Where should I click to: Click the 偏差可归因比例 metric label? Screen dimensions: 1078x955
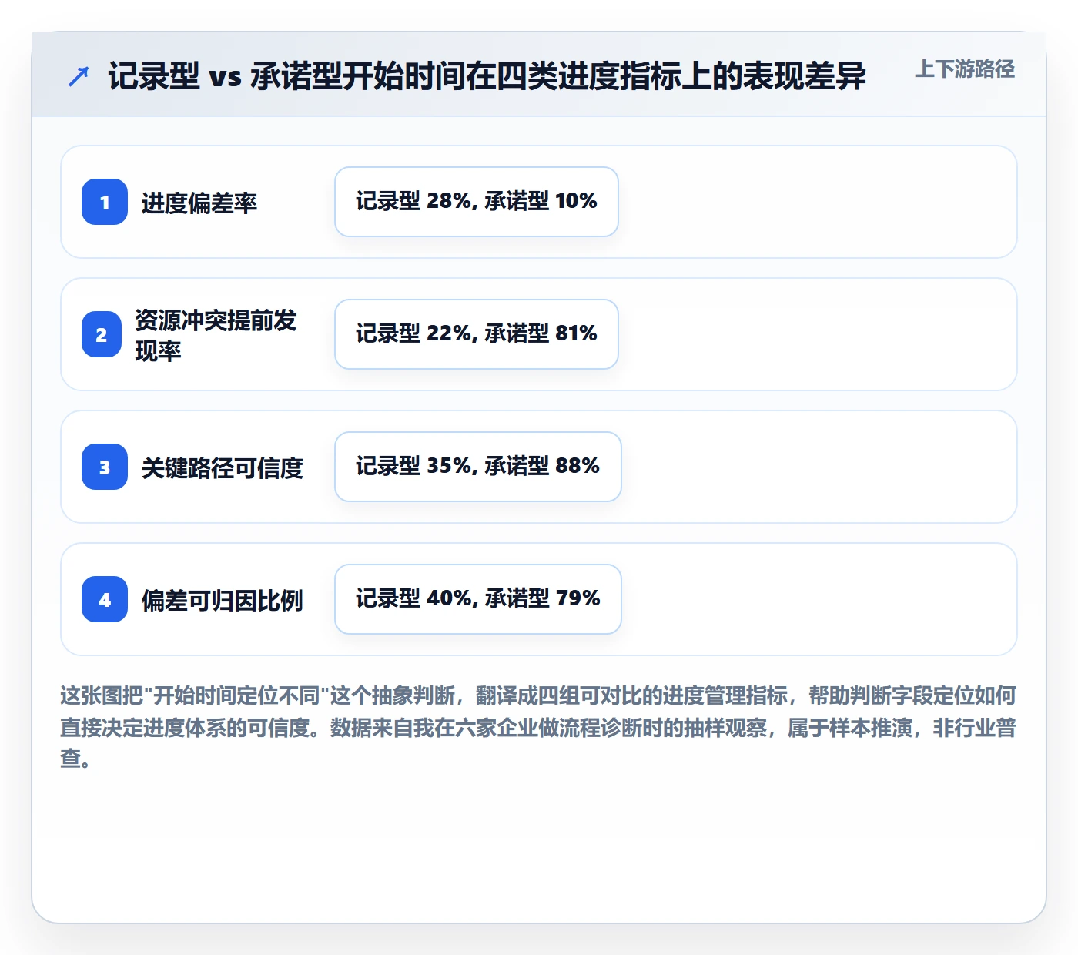coord(223,601)
